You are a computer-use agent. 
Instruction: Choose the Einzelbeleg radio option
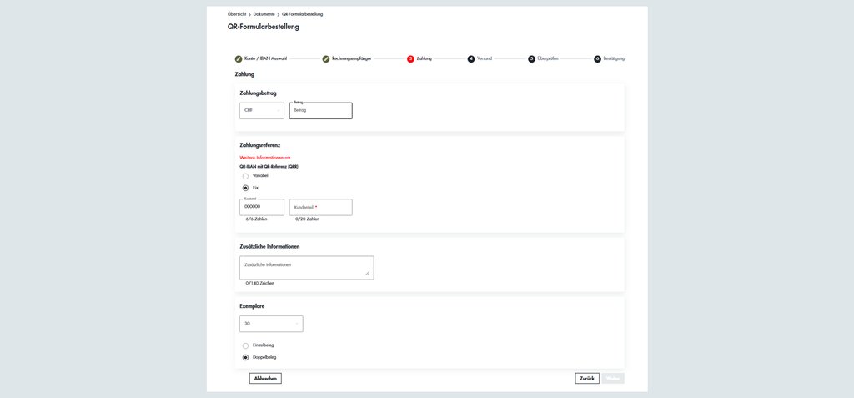(x=246, y=345)
